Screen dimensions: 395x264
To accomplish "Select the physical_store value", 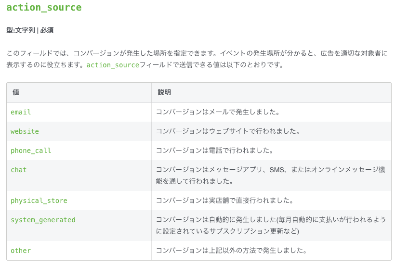I will (x=39, y=201).
